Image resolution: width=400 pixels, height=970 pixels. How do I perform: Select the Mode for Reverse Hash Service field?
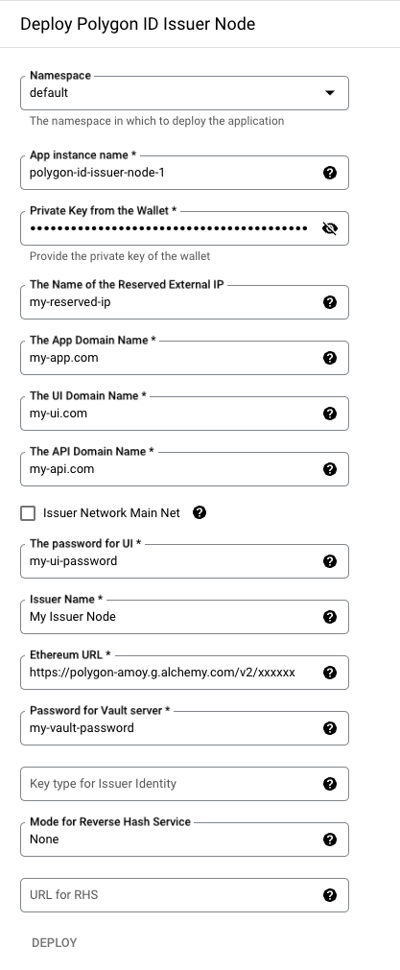tap(172, 840)
